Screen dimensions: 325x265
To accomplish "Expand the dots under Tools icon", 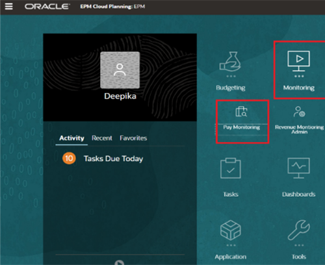I will pyautogui.click(x=299, y=246).
